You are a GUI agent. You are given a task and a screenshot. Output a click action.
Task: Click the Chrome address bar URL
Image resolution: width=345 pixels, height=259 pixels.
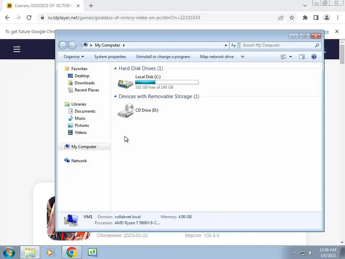(x=124, y=18)
